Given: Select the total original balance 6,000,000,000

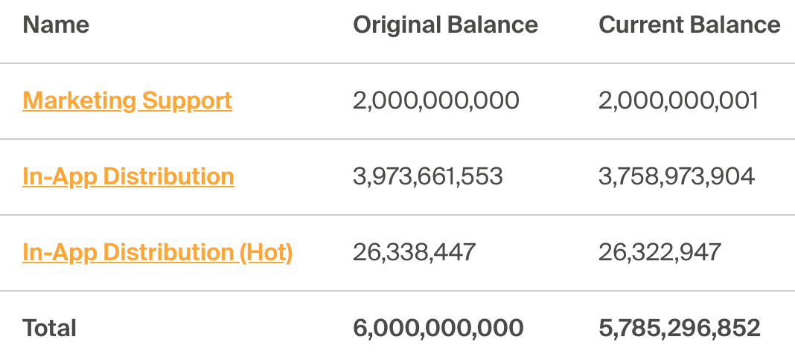Looking at the screenshot, I should tap(438, 328).
